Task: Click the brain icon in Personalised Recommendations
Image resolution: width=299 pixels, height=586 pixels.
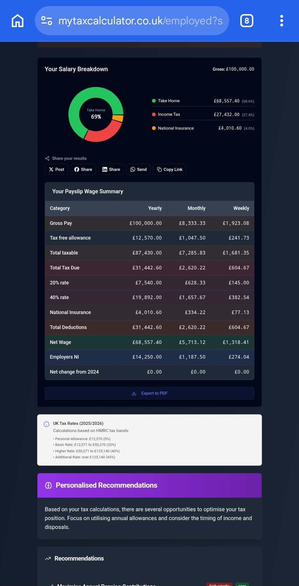Action: [x=48, y=485]
